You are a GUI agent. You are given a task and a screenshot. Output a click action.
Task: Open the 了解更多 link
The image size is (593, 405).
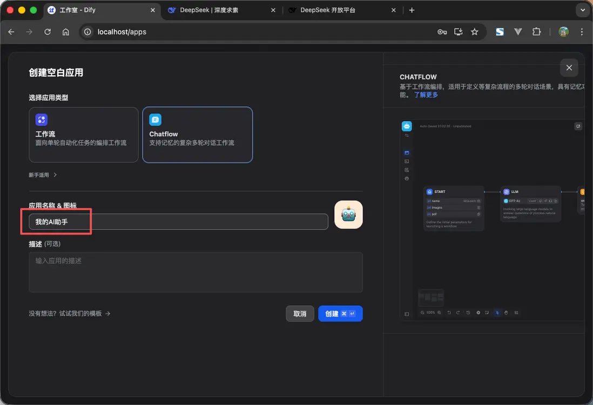click(x=426, y=94)
